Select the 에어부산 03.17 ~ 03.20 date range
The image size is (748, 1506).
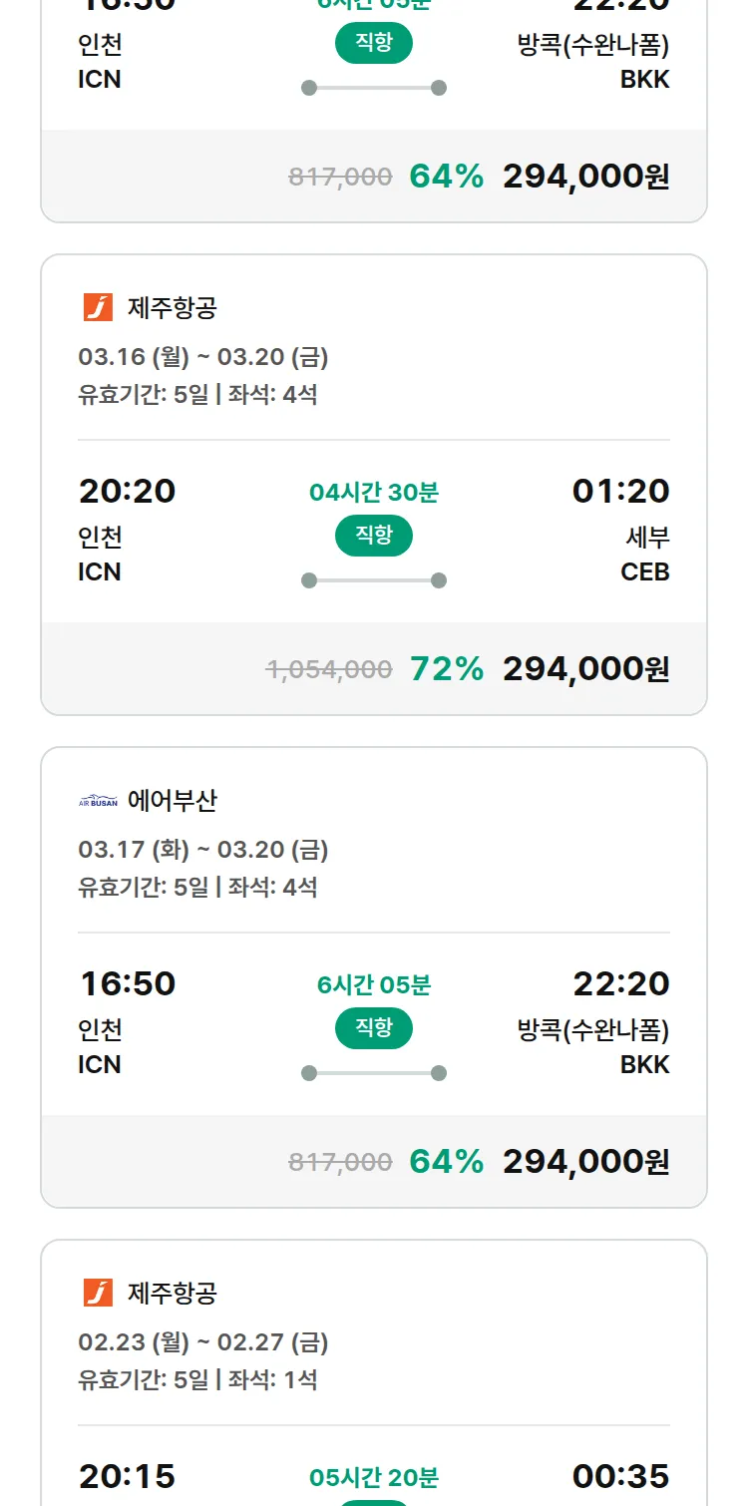tap(203, 850)
